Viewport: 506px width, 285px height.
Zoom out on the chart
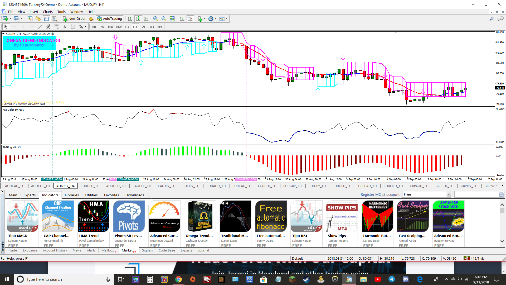pos(164,19)
